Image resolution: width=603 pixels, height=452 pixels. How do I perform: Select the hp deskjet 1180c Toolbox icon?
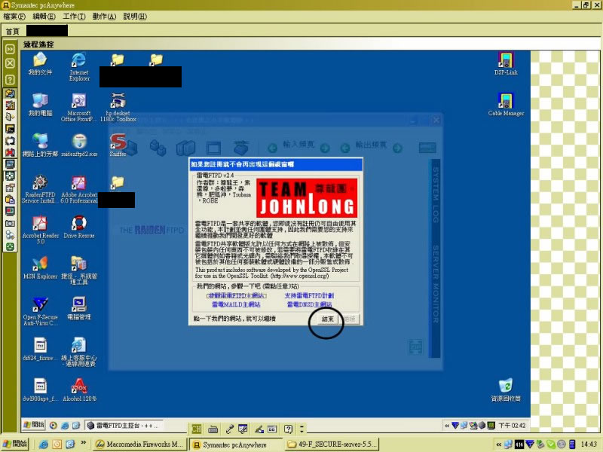118,107
